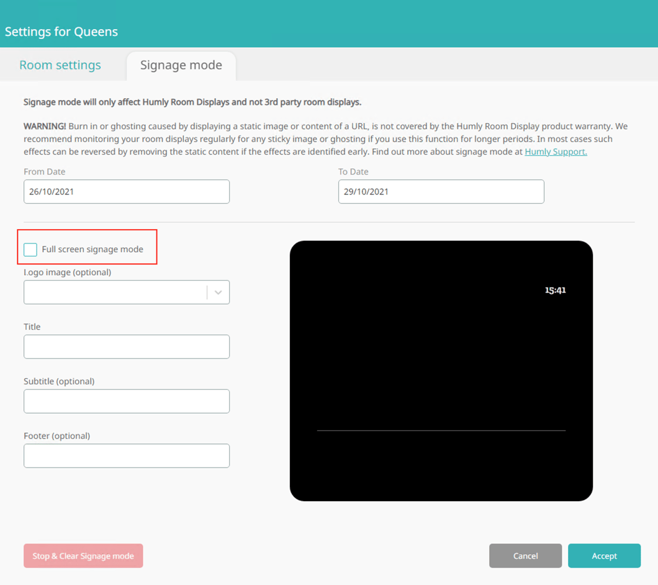Click the From Date field
The image size is (658, 585).
[127, 192]
